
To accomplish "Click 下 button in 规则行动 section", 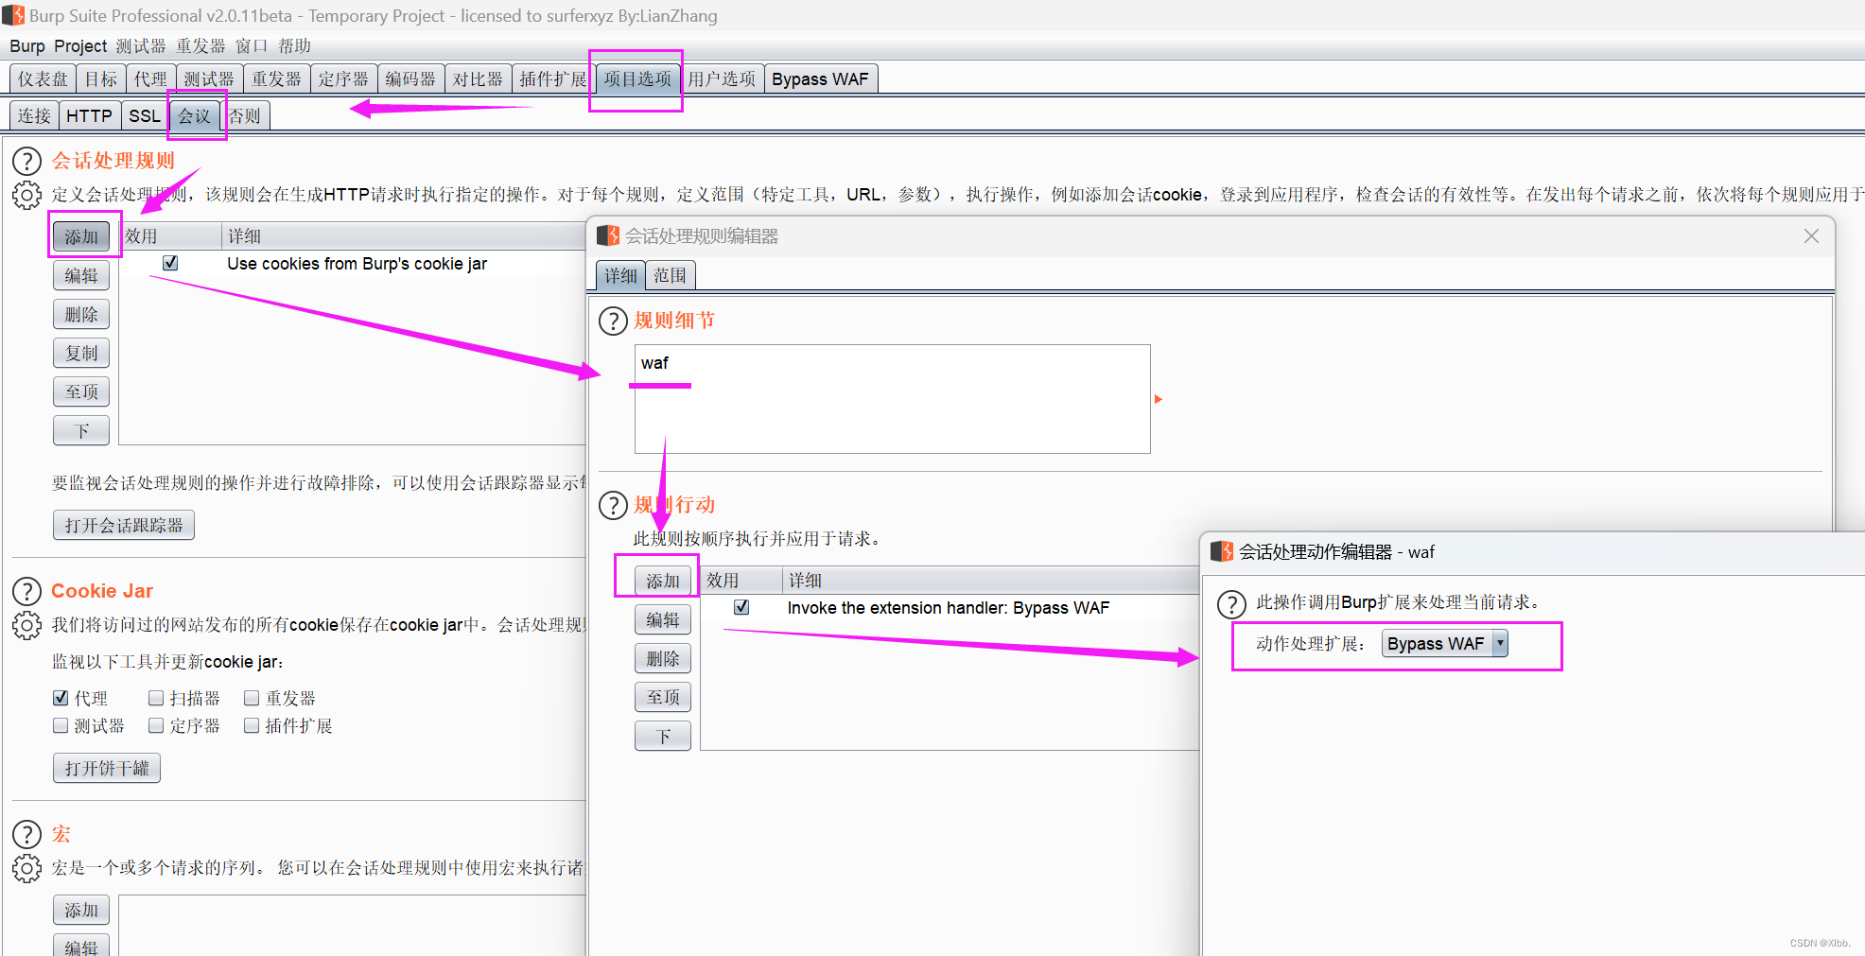I will pyautogui.click(x=663, y=736).
